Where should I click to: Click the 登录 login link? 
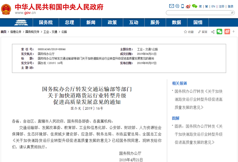pos(230,6)
